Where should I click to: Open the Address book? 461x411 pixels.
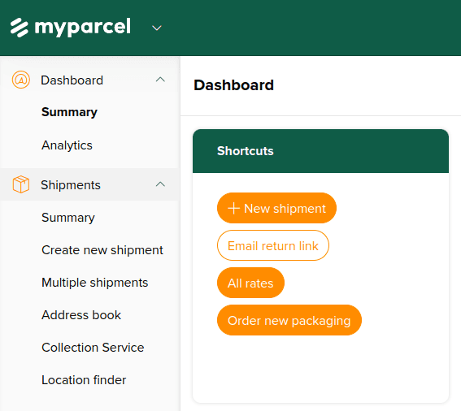pyautogui.click(x=81, y=315)
